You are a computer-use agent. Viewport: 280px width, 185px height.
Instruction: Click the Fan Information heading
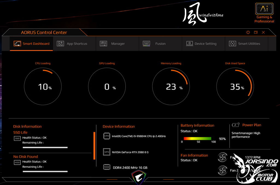click(194, 156)
